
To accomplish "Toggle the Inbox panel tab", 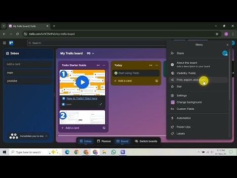I will [85, 141].
